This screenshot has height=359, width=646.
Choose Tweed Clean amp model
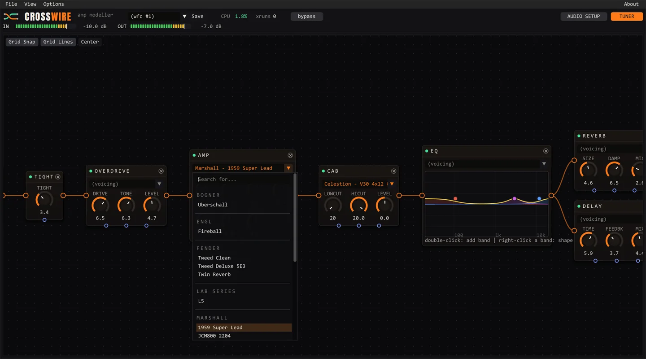(x=244, y=258)
